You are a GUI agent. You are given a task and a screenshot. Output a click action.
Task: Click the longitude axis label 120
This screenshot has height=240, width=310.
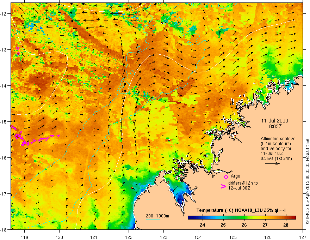(59, 237)
